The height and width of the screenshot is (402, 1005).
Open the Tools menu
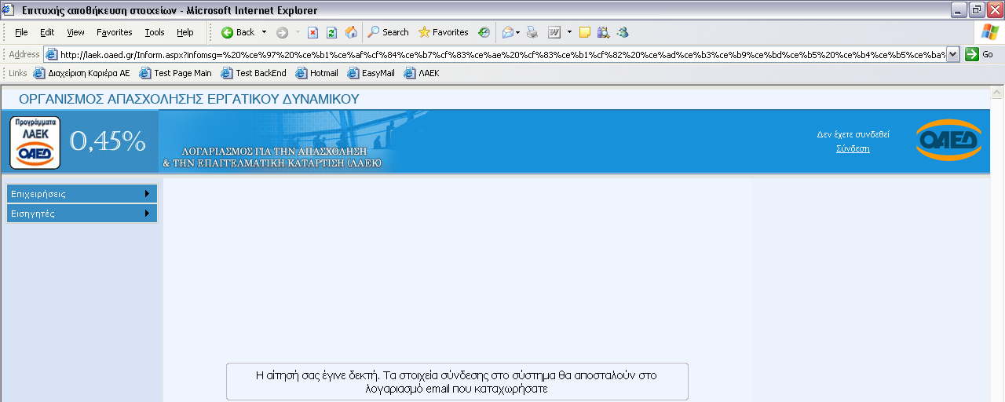click(155, 32)
